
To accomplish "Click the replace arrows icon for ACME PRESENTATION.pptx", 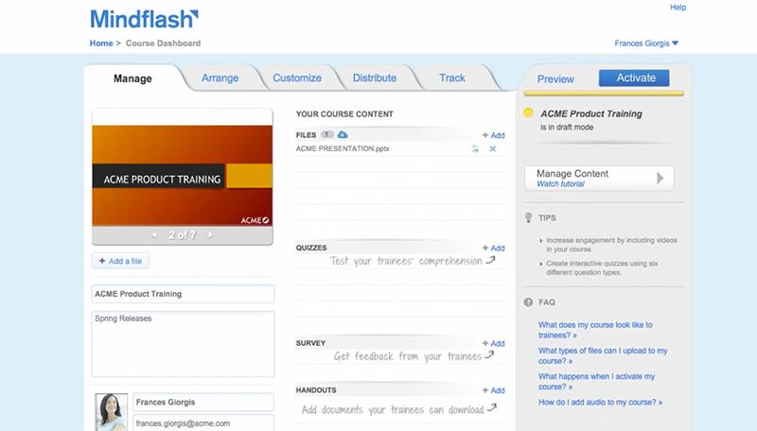I will coord(475,149).
